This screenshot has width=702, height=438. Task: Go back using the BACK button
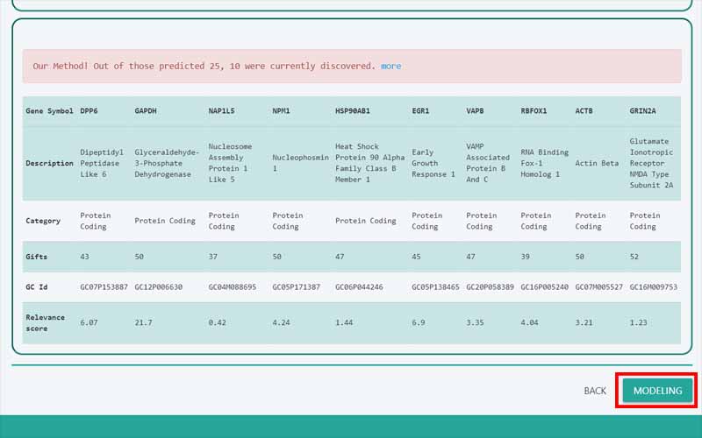click(594, 391)
